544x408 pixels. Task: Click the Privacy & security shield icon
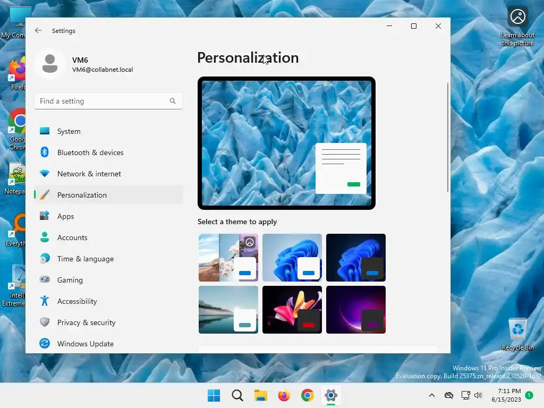point(45,322)
